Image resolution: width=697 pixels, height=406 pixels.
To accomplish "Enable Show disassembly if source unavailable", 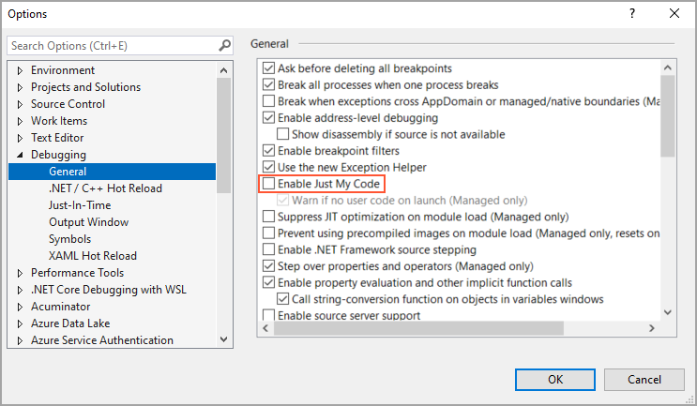I will (283, 135).
